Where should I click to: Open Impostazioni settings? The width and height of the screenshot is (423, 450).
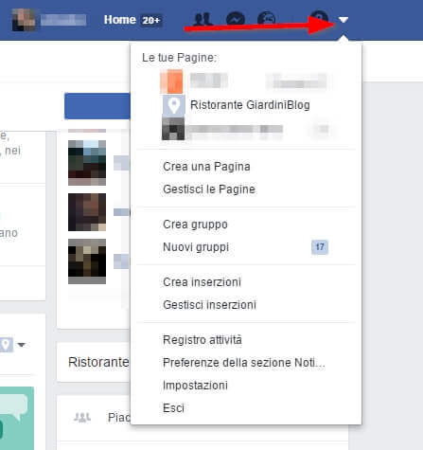(x=195, y=386)
